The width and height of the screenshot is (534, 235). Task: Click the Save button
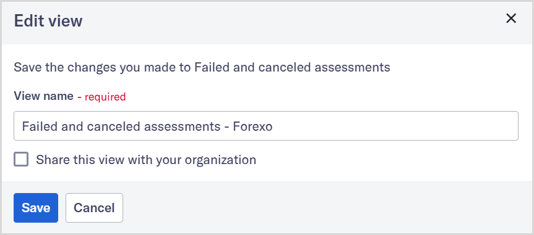36,208
